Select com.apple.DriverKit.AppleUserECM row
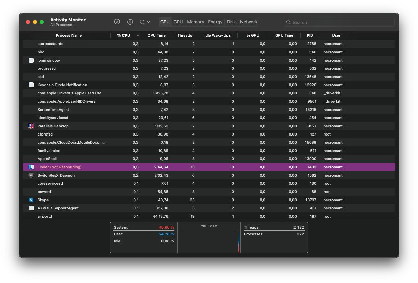Image resolution: width=418 pixels, height=283 pixels. [209, 93]
